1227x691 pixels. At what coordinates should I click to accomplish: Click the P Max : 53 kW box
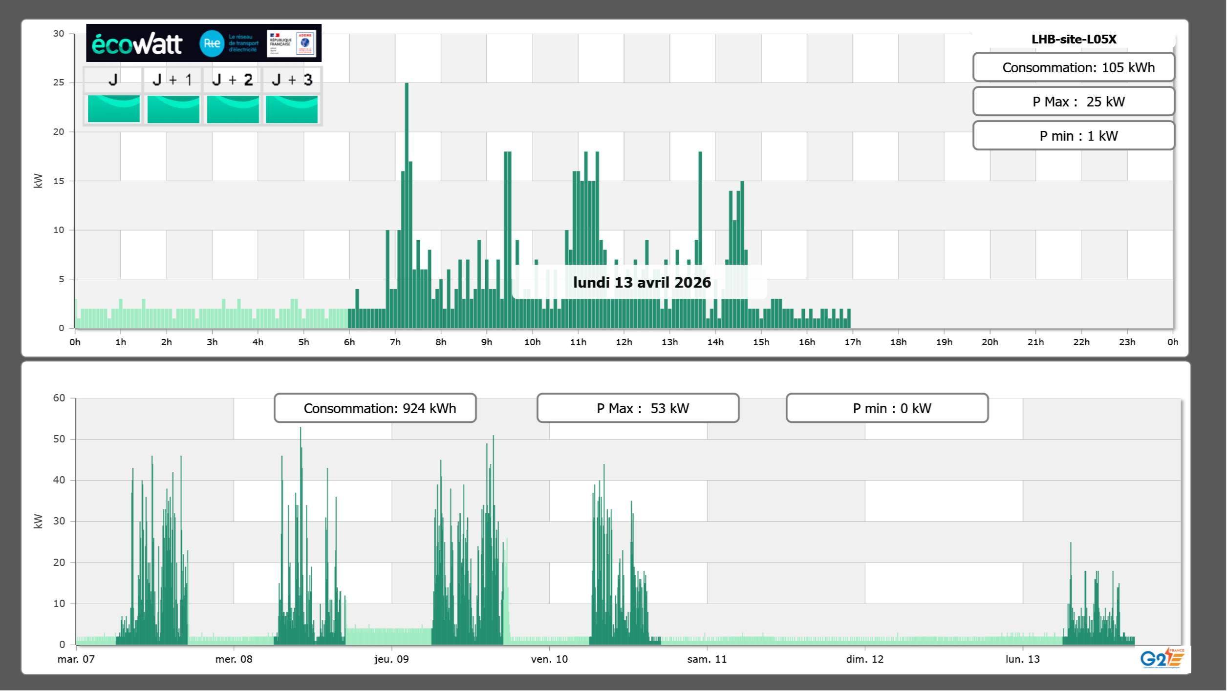pyautogui.click(x=638, y=408)
